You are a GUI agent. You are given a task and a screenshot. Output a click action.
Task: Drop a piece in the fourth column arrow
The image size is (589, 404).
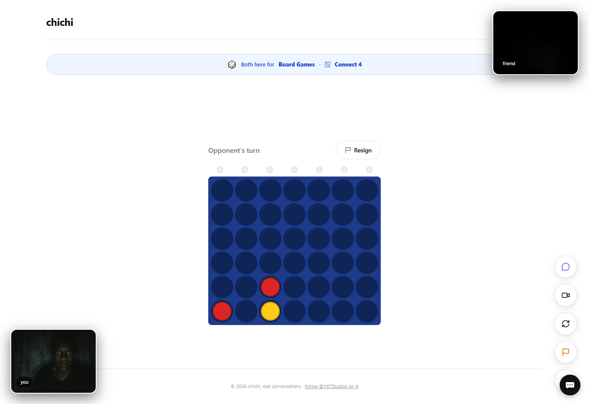(294, 170)
